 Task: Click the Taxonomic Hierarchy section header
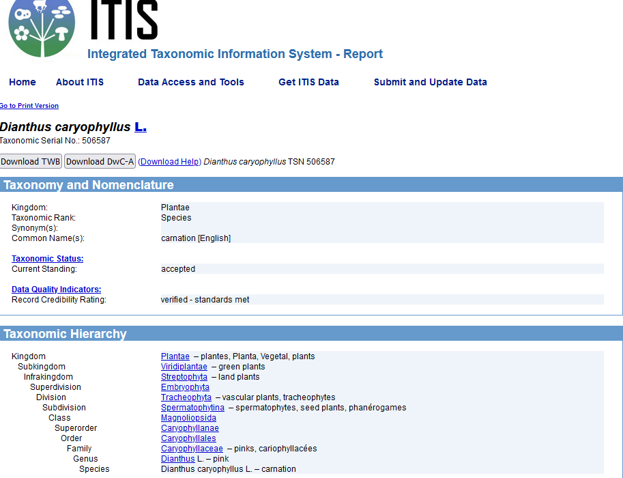pyautogui.click(x=311, y=334)
